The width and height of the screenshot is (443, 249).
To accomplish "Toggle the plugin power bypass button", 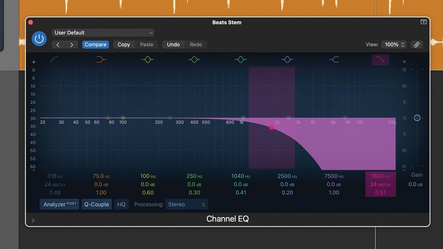I will click(x=39, y=38).
